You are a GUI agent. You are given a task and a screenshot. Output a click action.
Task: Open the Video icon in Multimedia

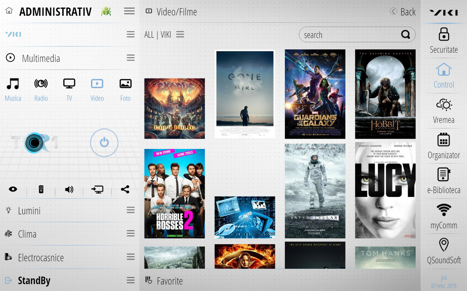[97, 84]
